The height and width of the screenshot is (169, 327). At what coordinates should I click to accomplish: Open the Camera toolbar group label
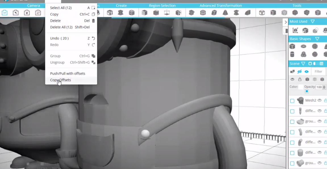tap(33, 6)
